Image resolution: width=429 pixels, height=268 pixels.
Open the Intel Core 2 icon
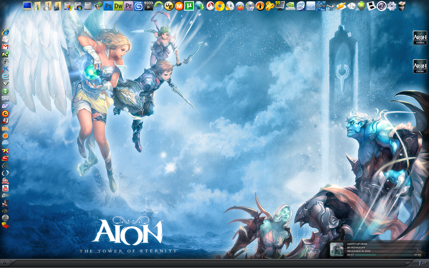[x=301, y=6]
